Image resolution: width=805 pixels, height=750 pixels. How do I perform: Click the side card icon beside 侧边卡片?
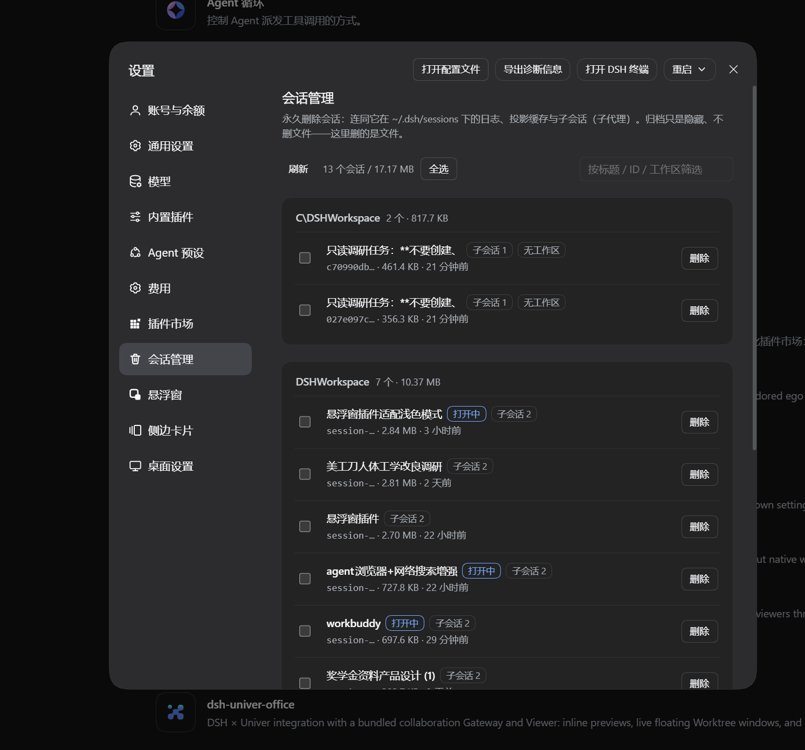[x=135, y=431]
